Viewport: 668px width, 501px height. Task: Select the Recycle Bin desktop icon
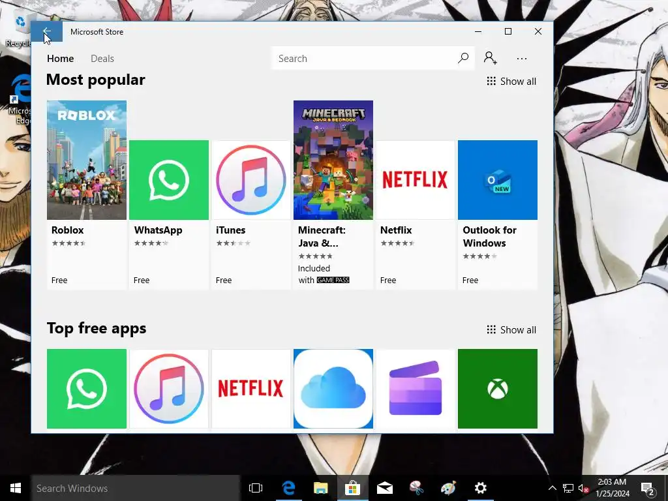click(18, 31)
